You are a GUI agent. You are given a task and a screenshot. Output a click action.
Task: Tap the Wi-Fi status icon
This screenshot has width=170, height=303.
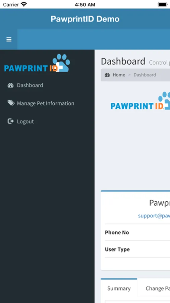24,4
